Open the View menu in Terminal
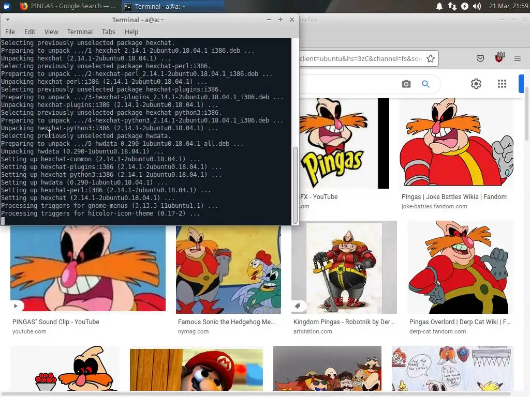 (51, 32)
